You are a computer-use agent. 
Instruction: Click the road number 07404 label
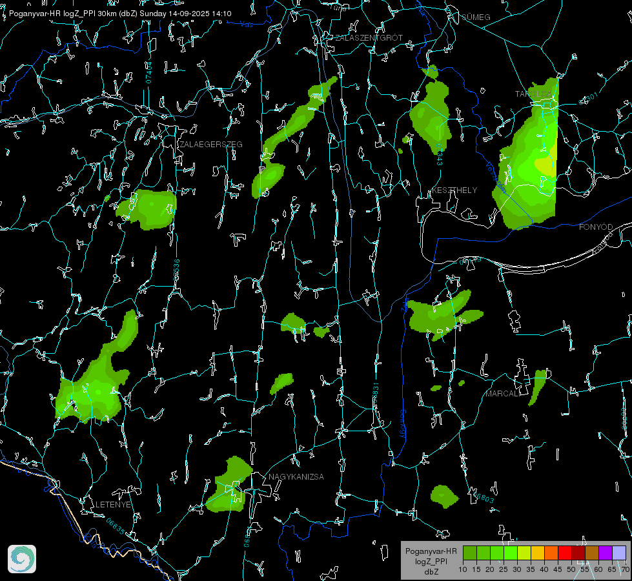pos(148,72)
